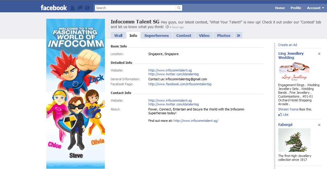Image resolution: width=327 pixels, height=169 pixels.
Task: Open the facebook.com/infocommtalentsg page link
Action: [x=180, y=84]
